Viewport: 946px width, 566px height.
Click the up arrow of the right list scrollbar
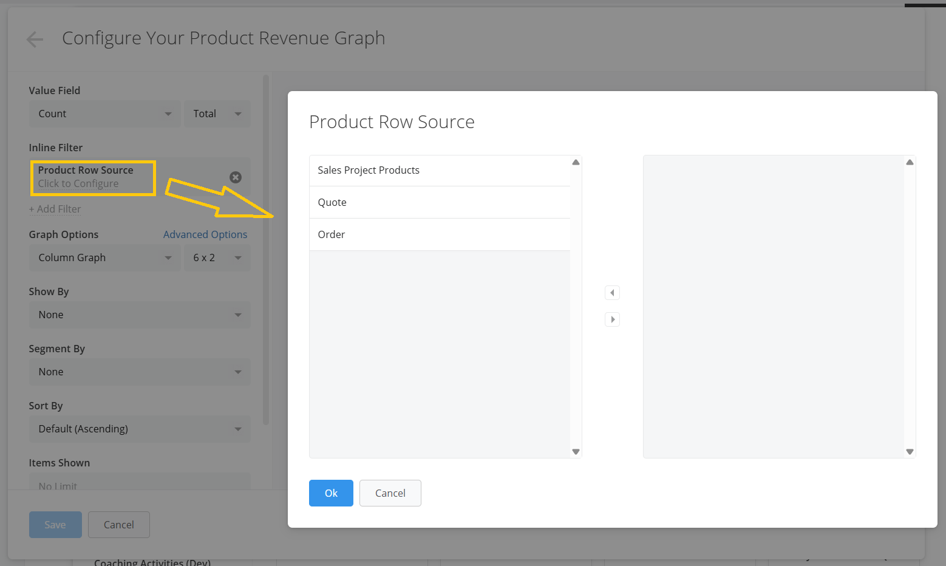pyautogui.click(x=910, y=162)
